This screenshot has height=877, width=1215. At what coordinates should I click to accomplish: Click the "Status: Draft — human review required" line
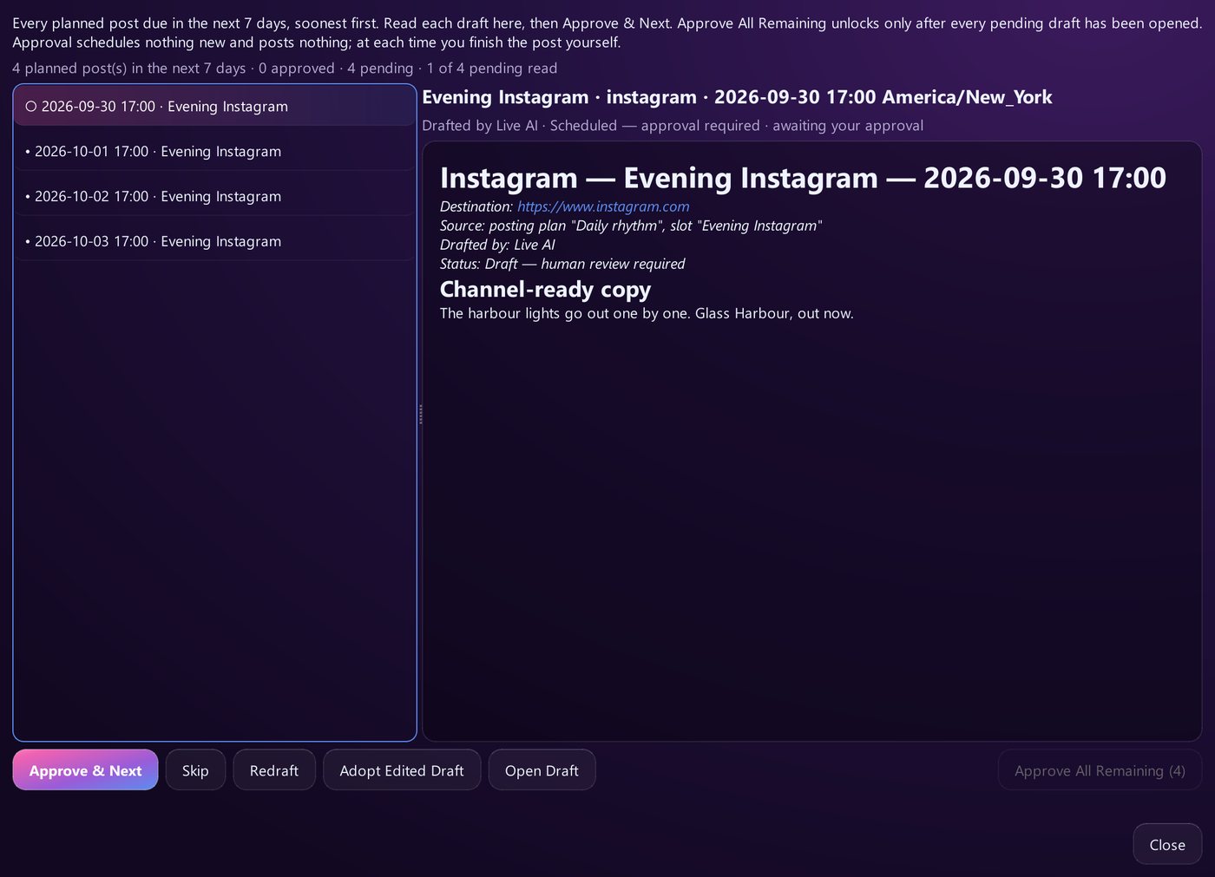[x=562, y=264]
